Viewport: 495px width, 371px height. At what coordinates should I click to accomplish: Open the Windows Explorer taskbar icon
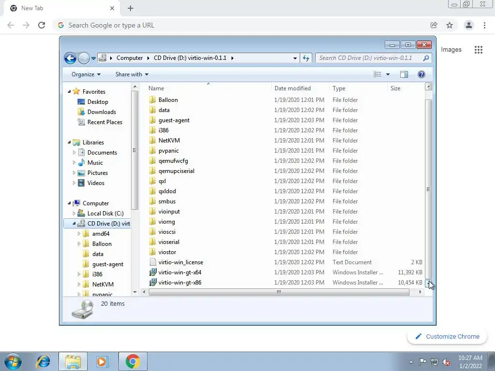tap(73, 361)
